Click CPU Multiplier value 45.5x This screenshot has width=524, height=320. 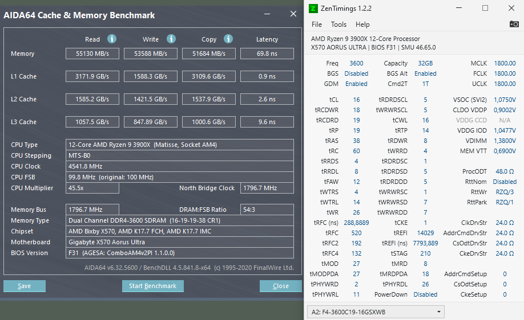point(92,188)
